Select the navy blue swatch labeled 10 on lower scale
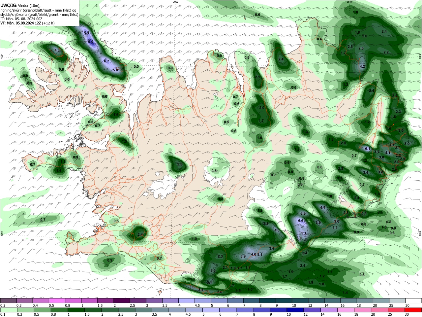Viewport: 422px width, 317px height. [294, 310]
